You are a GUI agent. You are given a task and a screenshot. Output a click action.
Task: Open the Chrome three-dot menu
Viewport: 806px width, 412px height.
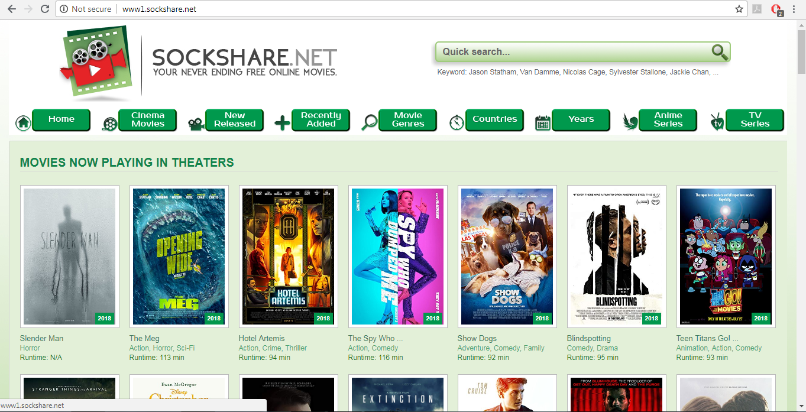coord(794,9)
